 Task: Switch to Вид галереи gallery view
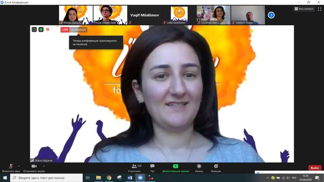point(304,9)
